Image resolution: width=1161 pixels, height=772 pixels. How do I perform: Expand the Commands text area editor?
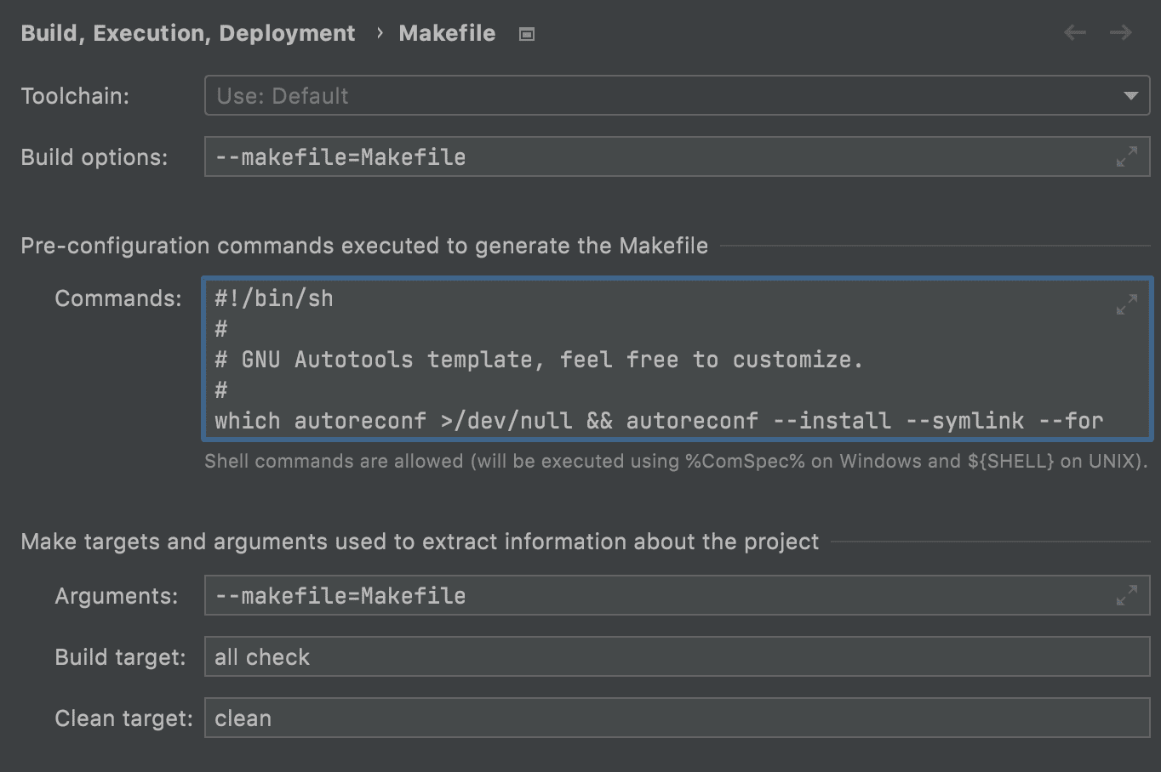click(1126, 304)
